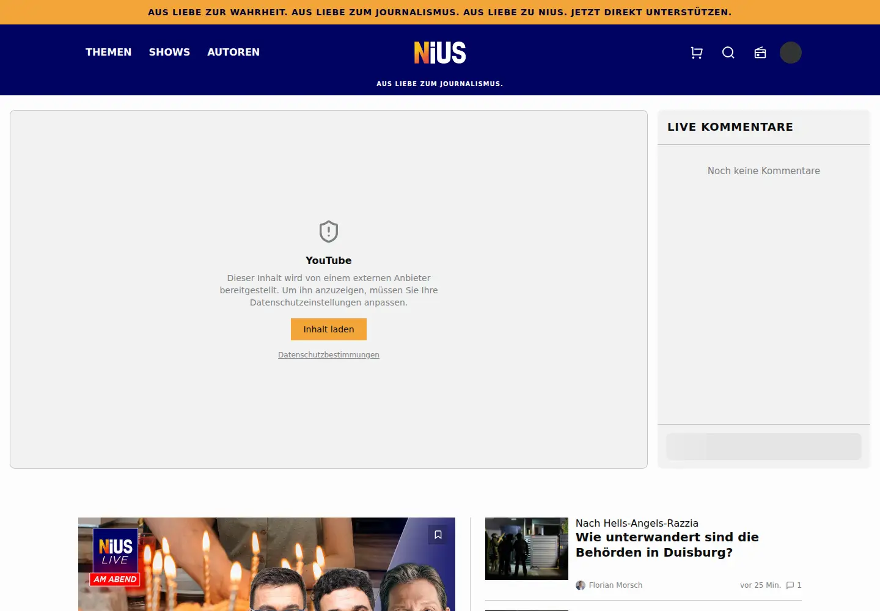Screen dimensions: 880x611
Task: Open the AUTOREN menu
Action: tap(233, 52)
